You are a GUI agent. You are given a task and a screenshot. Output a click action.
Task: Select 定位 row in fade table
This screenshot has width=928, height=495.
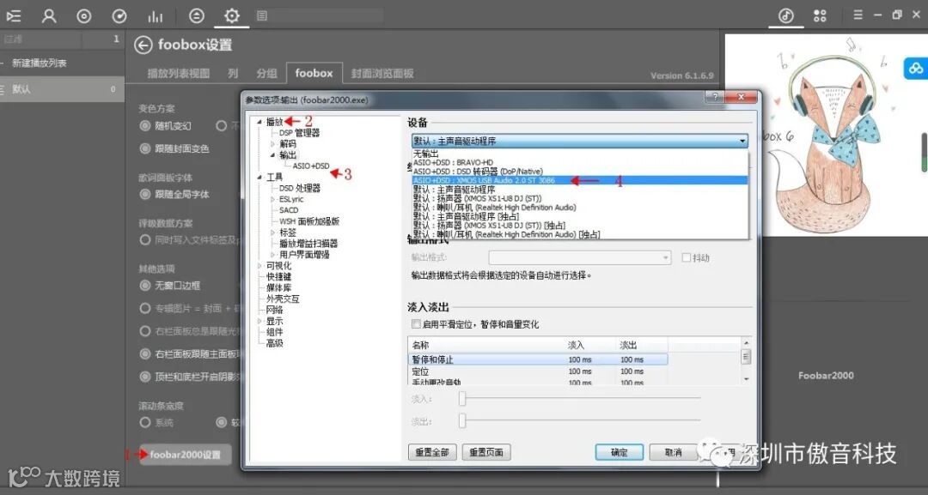click(537, 371)
